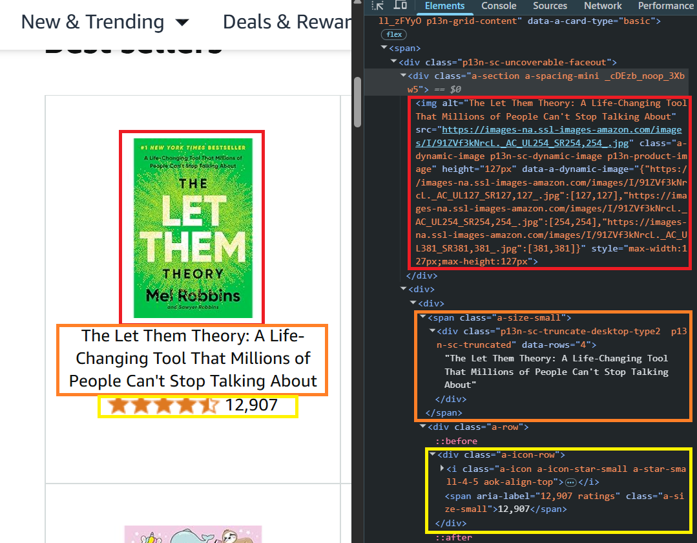Click The Let Them Theory book cover
697x543 pixels.
[193, 228]
